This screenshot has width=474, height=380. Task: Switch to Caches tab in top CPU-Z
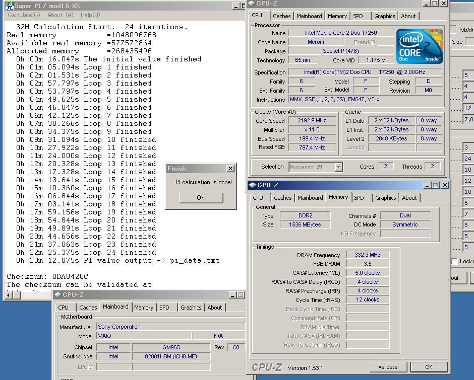coord(281,16)
